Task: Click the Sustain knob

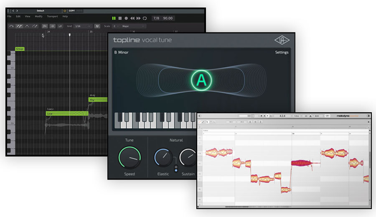Action: pos(188,158)
